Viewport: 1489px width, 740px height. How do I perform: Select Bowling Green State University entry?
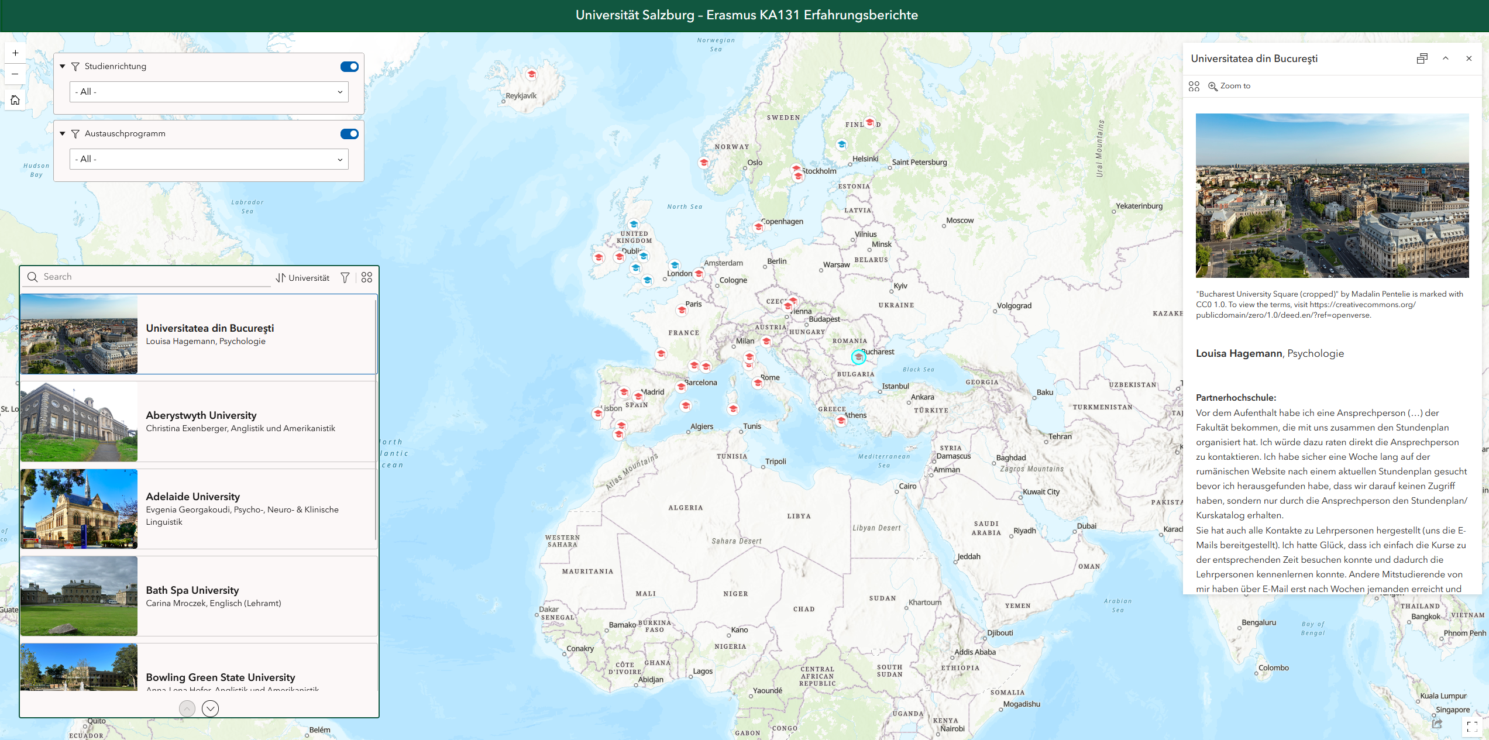pos(199,667)
